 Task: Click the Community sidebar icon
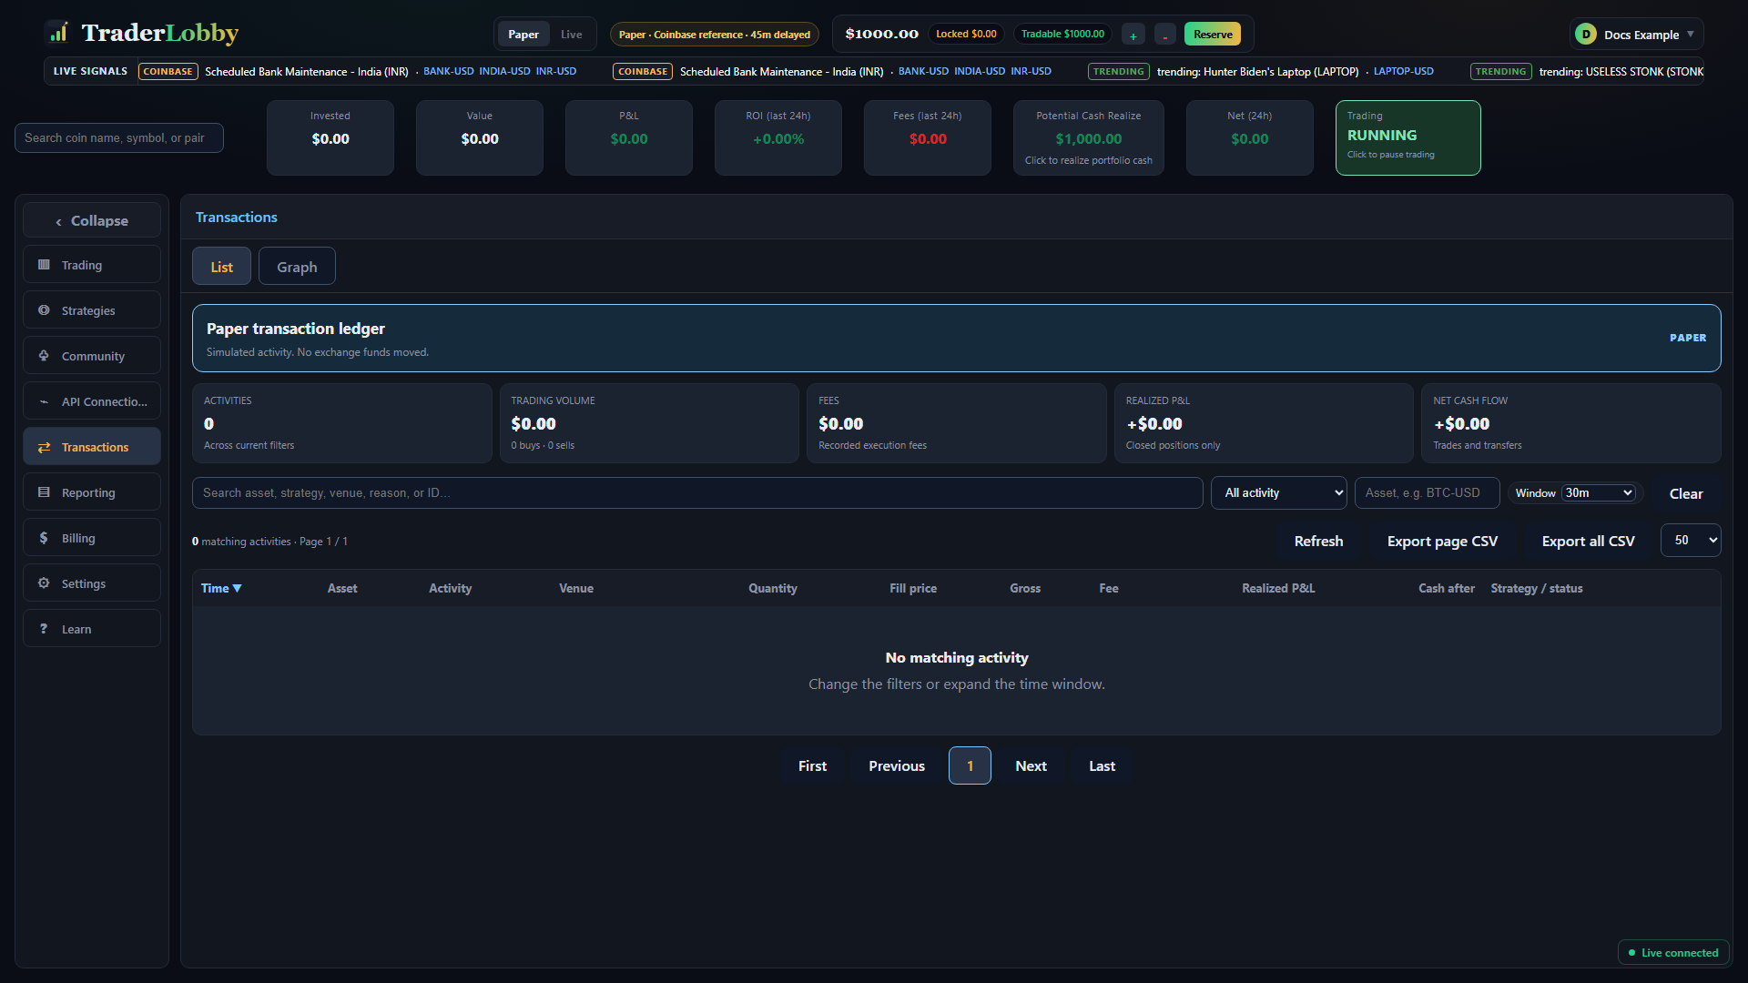[44, 356]
